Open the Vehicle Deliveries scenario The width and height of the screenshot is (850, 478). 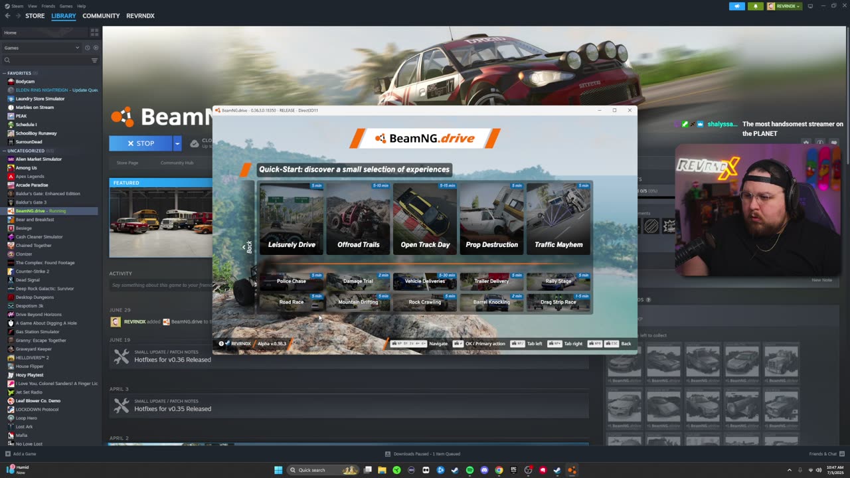pos(425,281)
